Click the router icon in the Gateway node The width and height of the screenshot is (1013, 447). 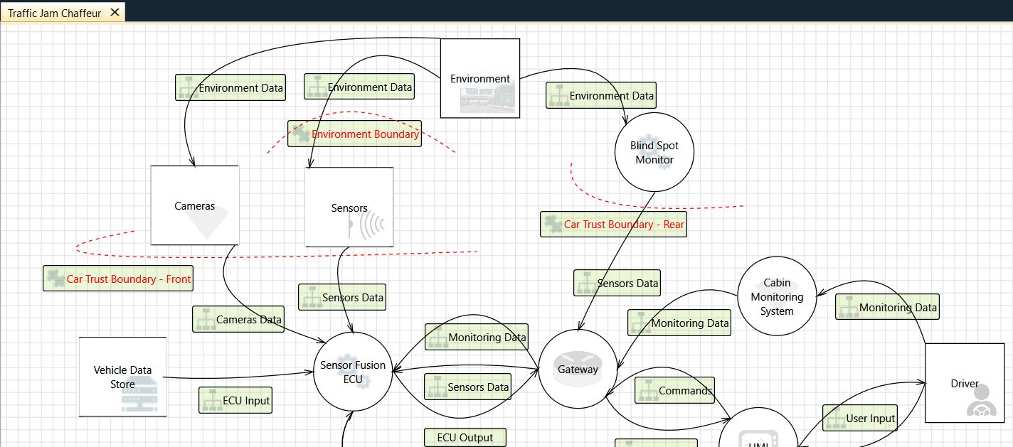coord(577,370)
